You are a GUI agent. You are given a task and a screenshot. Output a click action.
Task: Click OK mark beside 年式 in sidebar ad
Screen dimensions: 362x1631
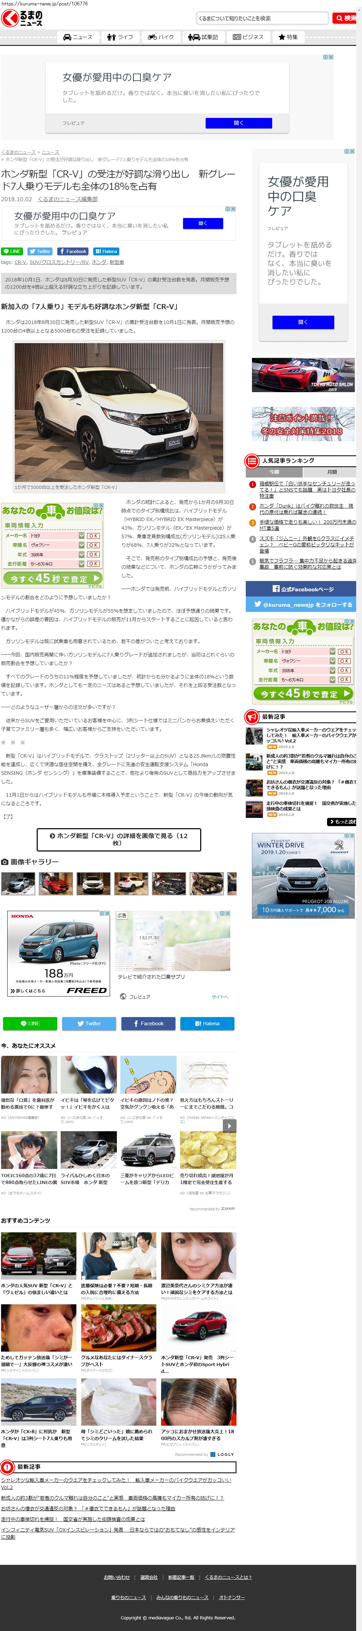[343, 670]
